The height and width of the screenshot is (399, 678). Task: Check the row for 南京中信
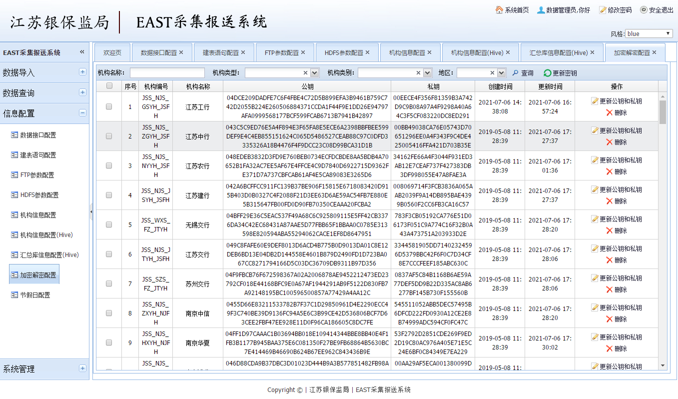click(x=109, y=313)
